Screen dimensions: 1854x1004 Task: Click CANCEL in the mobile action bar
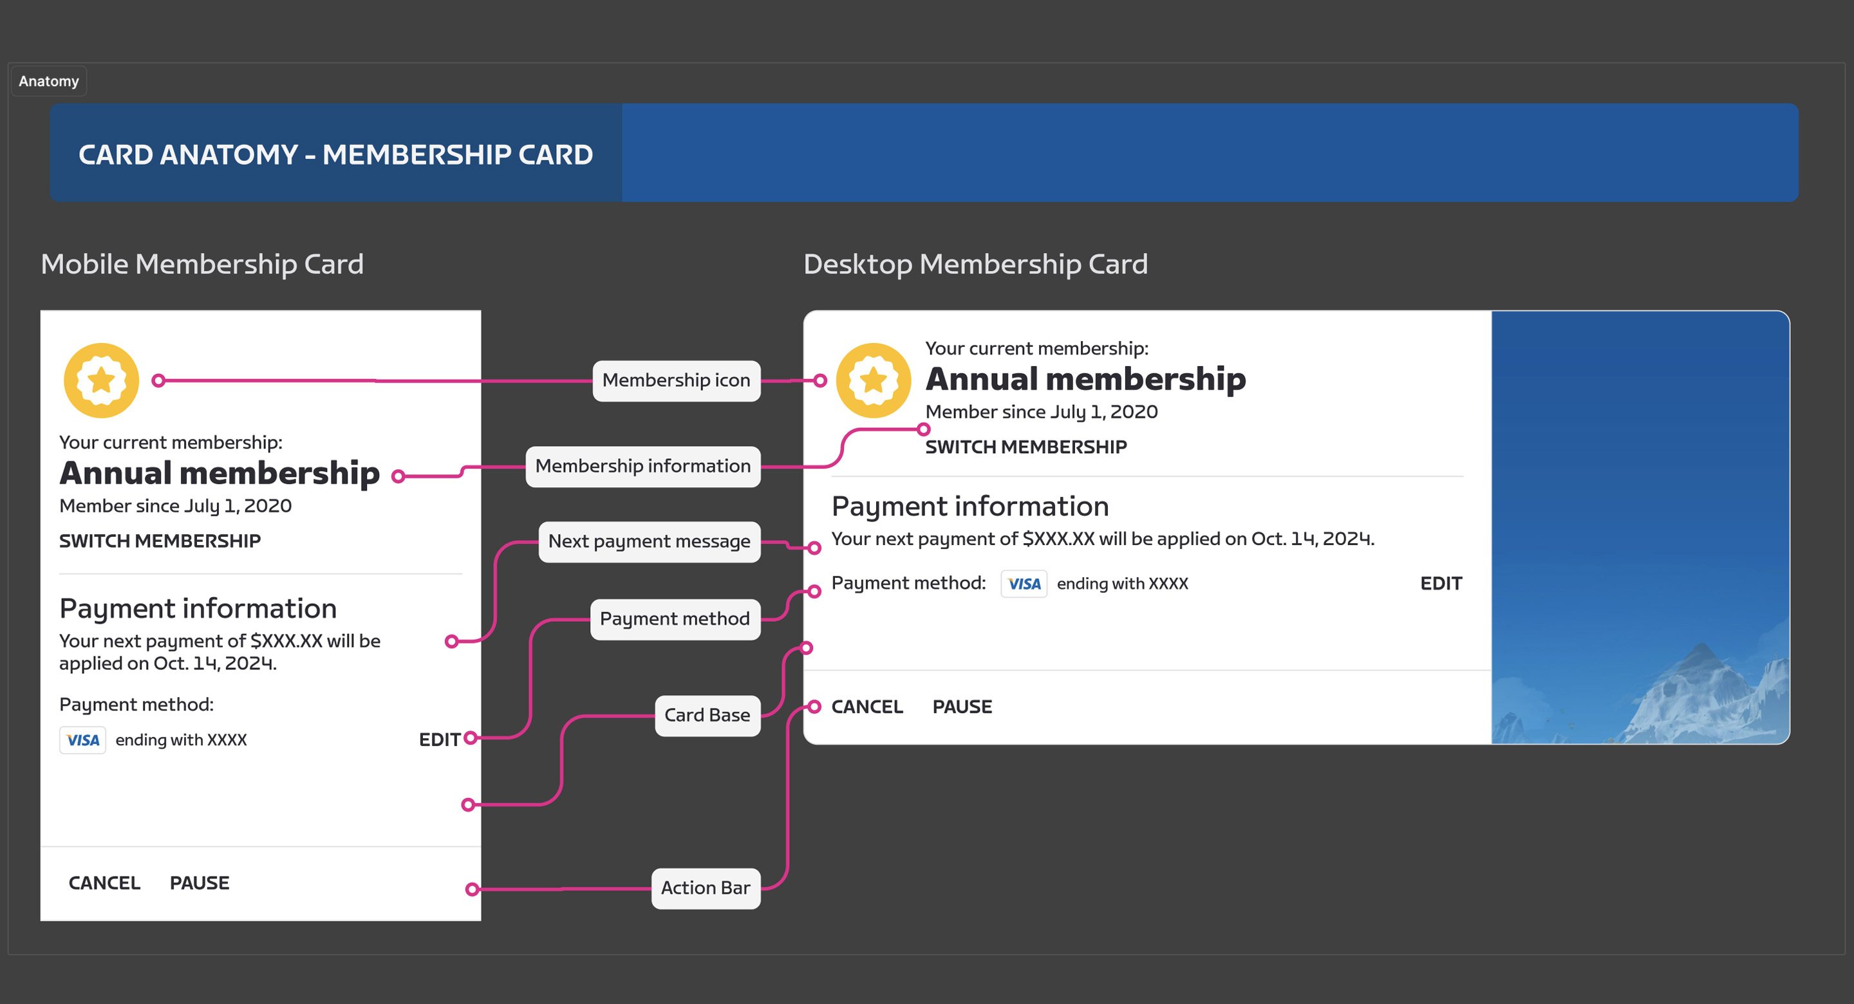104,882
